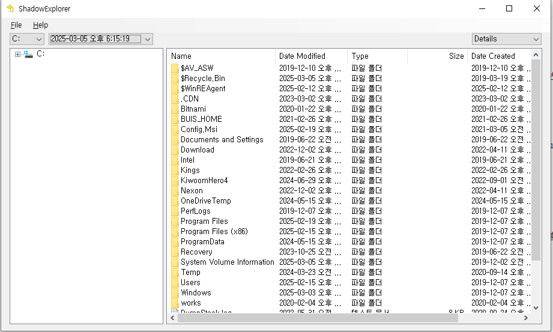The width and height of the screenshot is (553, 332).
Task: Sort by the Date Modified column header
Action: (312, 56)
